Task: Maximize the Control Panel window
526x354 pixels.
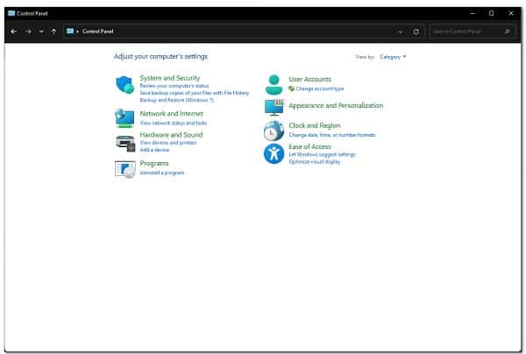Action: pos(492,13)
